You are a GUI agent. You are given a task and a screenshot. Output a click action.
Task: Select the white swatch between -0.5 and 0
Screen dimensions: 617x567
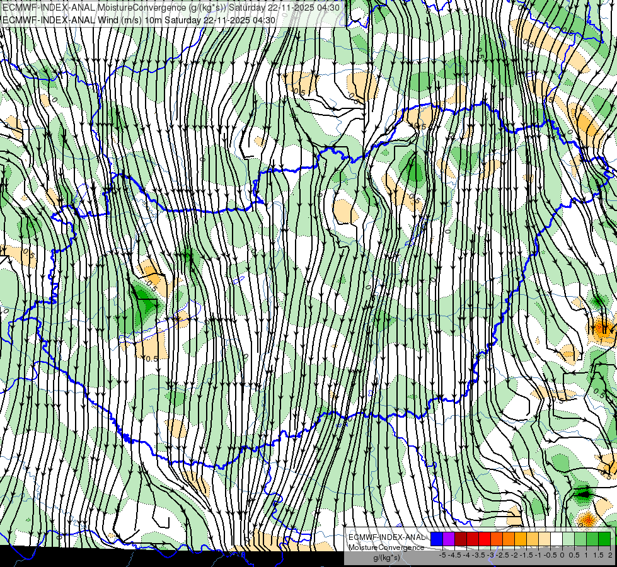tap(556, 539)
